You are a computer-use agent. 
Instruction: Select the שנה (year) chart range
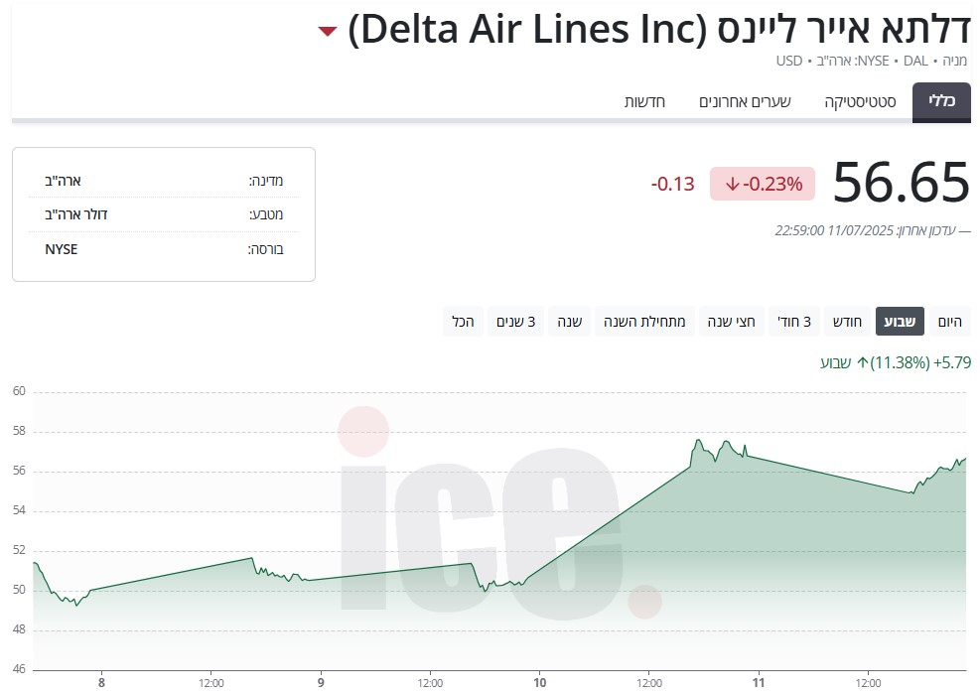click(x=569, y=322)
